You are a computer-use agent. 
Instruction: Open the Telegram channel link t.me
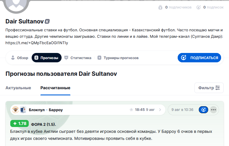[37, 43]
